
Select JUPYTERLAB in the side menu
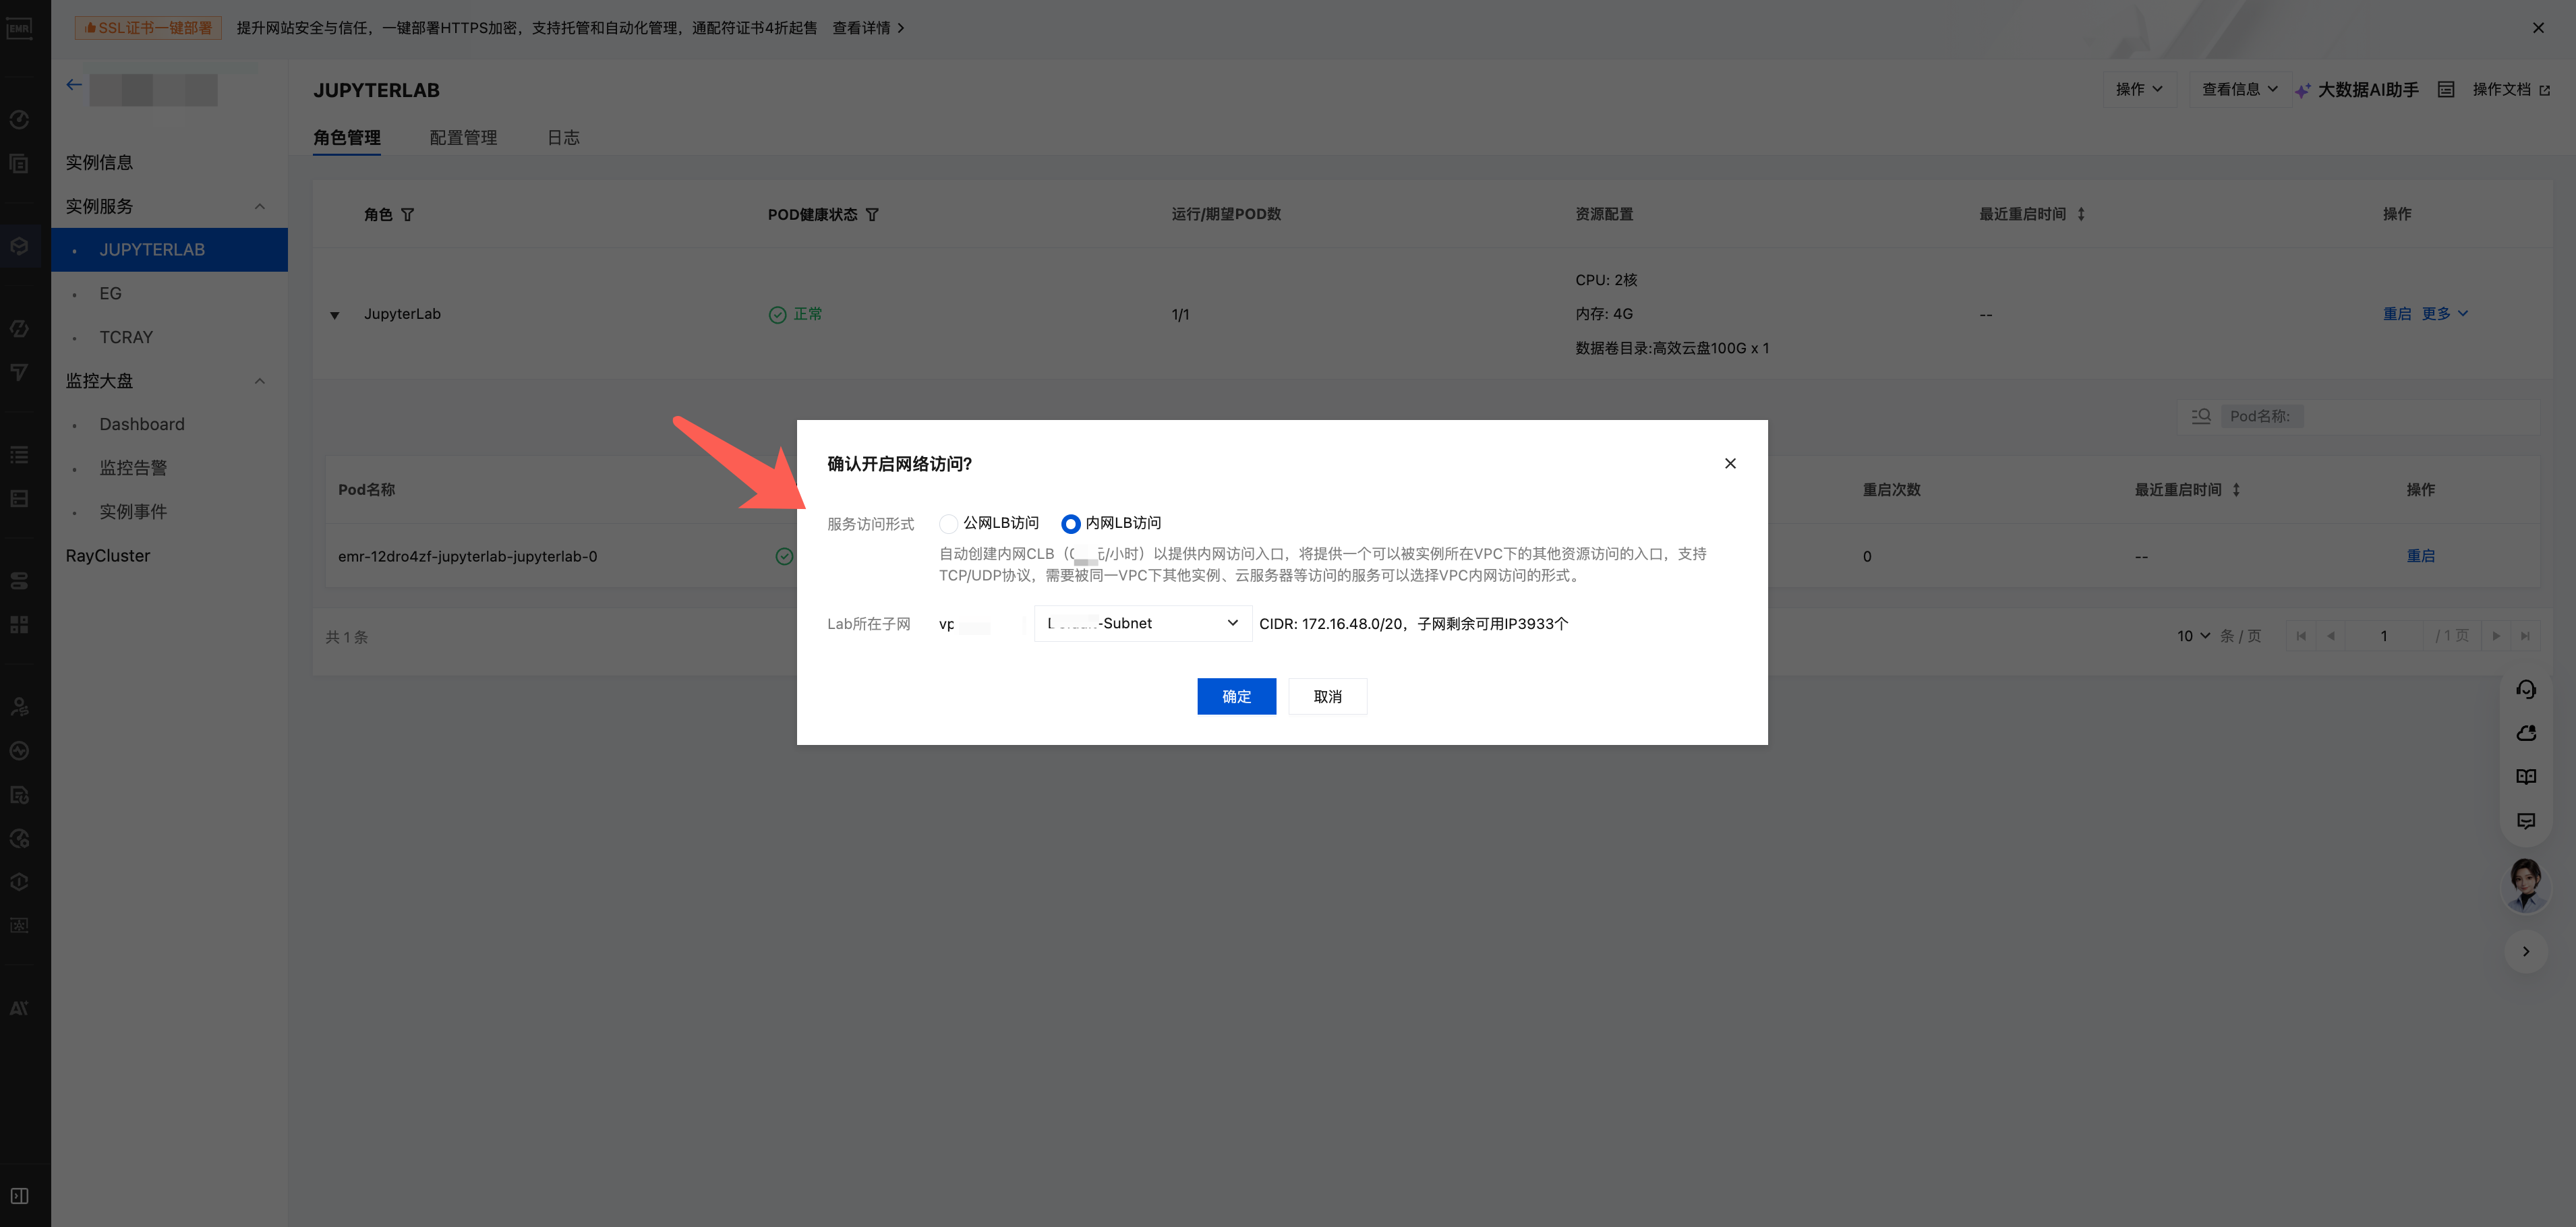click(x=170, y=250)
